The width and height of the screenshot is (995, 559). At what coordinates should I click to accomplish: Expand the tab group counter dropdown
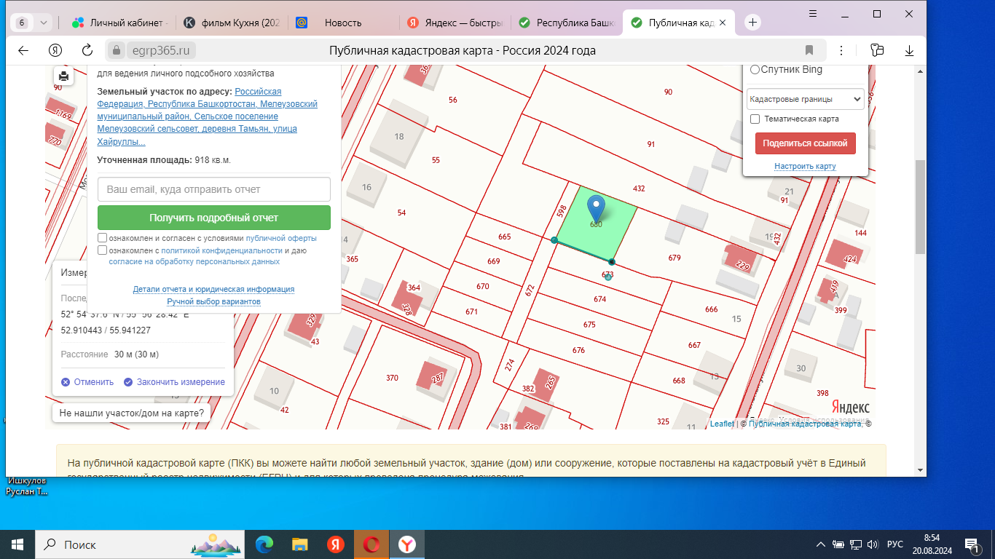click(x=33, y=23)
